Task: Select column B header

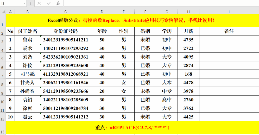Action: coord(27,12)
